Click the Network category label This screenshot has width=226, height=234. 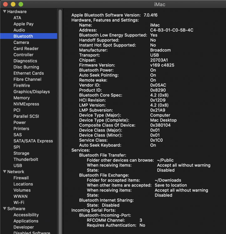(16, 172)
